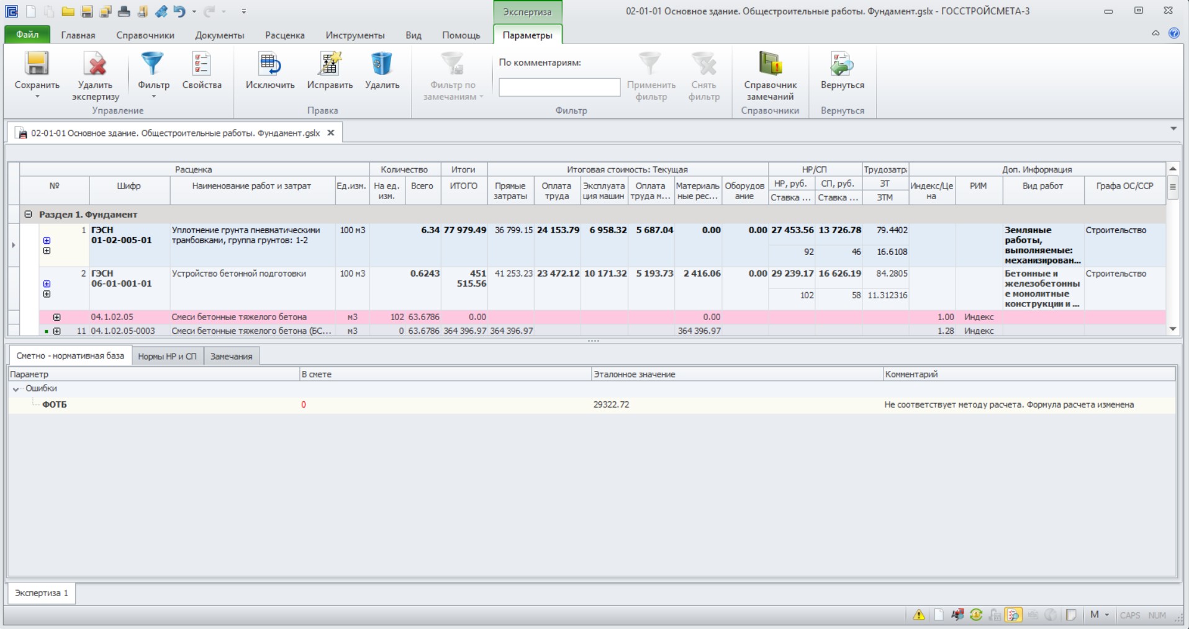Switch to Нормы НР и СП tab

click(167, 356)
